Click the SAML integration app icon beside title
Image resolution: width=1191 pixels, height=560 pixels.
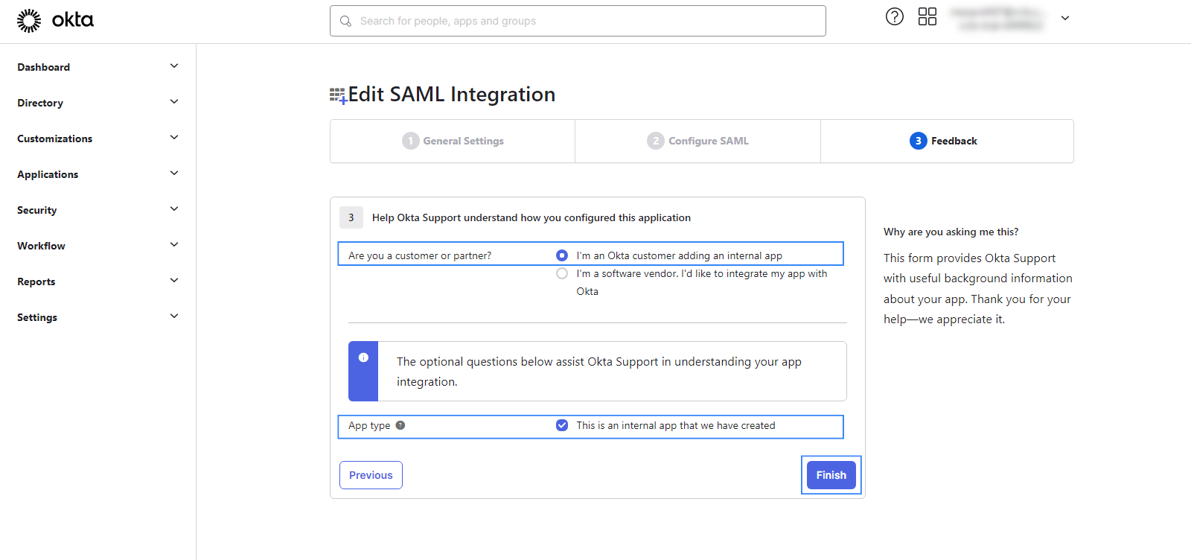tap(338, 95)
